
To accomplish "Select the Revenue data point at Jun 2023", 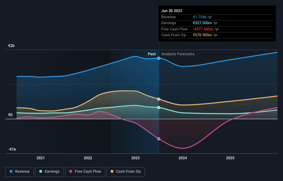I will (x=159, y=58).
